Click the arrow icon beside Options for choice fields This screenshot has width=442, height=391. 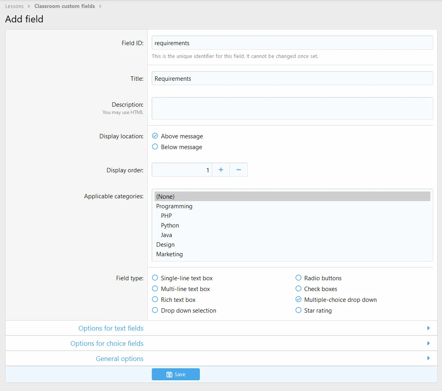(428, 343)
